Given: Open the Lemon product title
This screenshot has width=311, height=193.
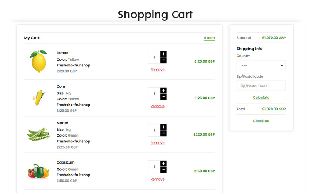Looking at the screenshot, I should [x=62, y=53].
